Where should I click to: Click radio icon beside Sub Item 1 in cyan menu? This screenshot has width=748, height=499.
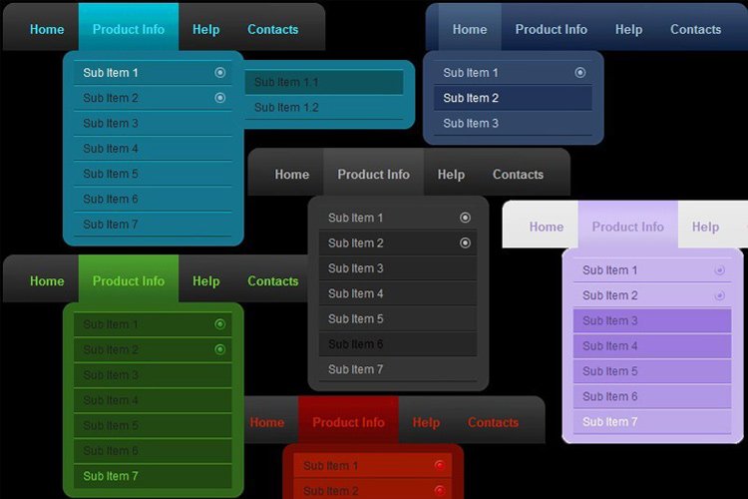tap(219, 73)
